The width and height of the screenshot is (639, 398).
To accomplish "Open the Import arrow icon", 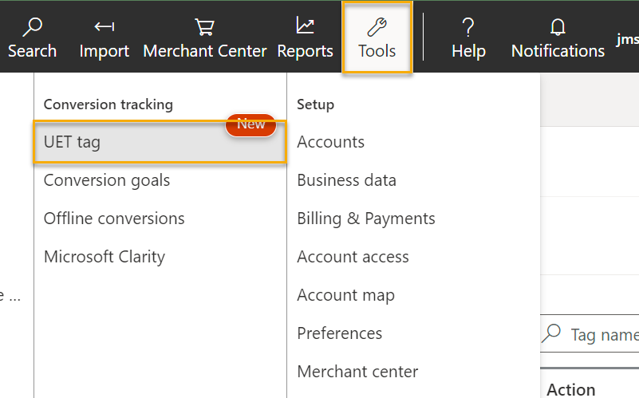I will [x=104, y=27].
